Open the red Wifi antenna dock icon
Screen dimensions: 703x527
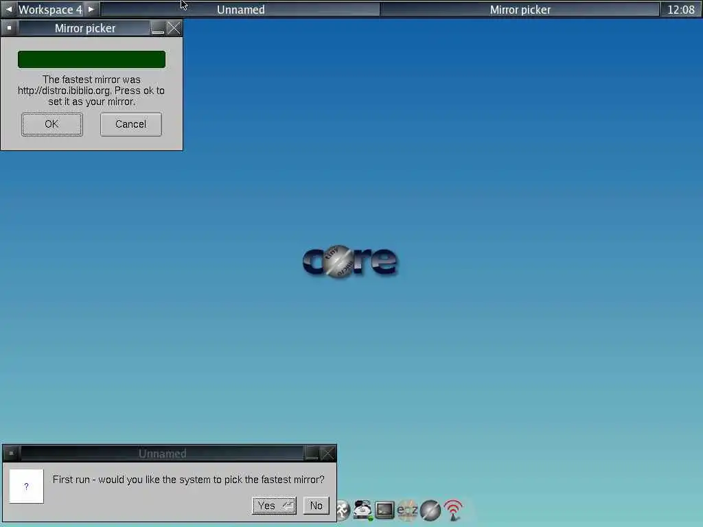pos(453,511)
